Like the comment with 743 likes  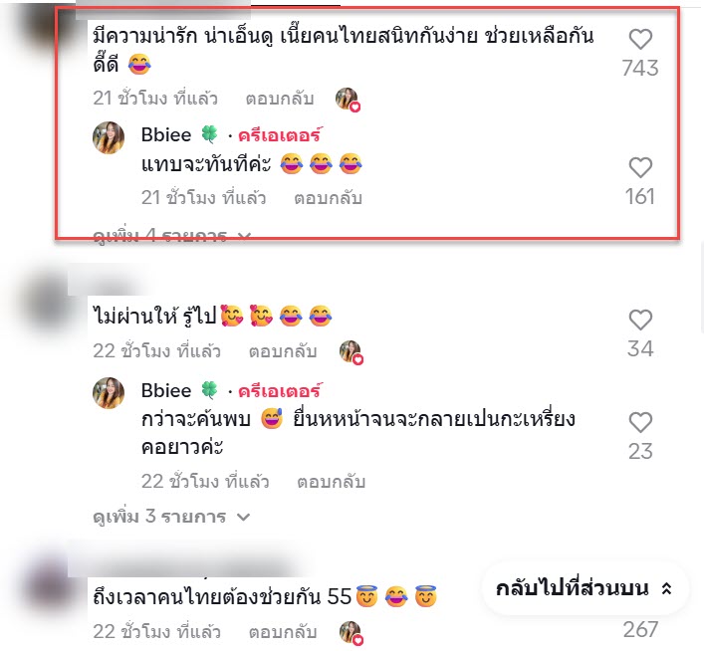pyautogui.click(x=640, y=39)
